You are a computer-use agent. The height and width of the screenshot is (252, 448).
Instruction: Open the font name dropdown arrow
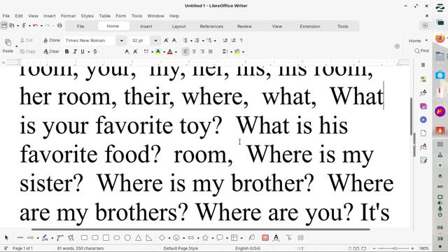121,41
